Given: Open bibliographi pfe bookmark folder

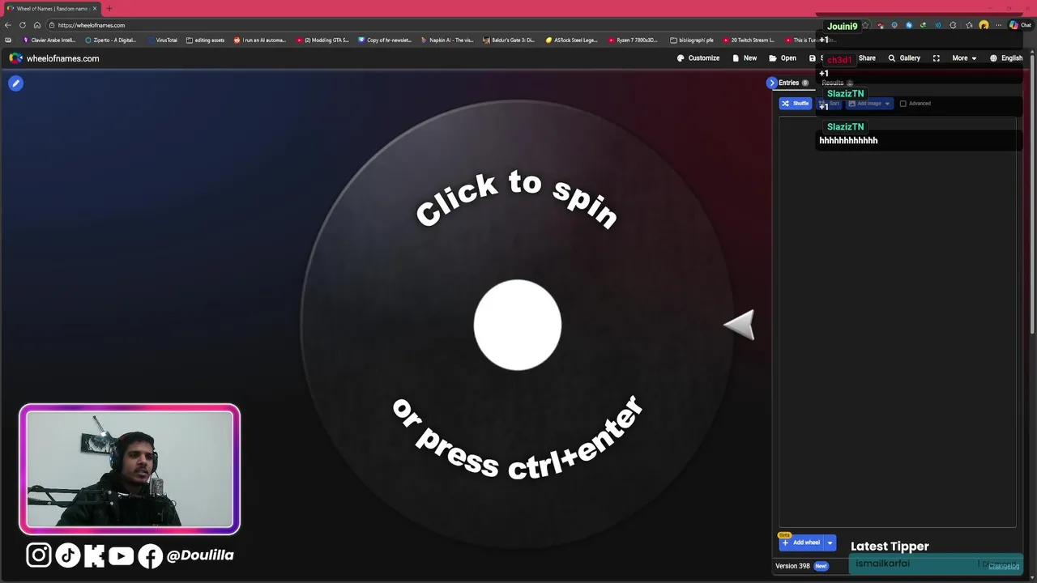Looking at the screenshot, I should [692, 40].
